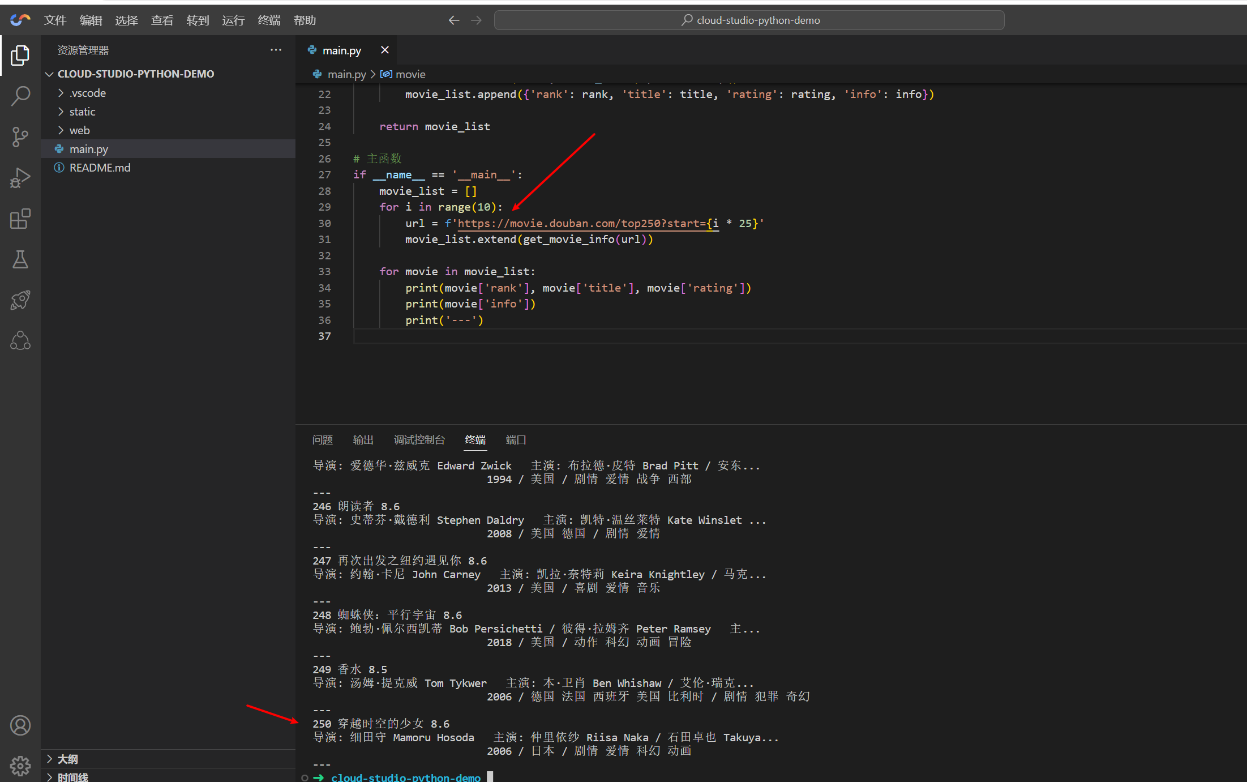
Task: Open the Search view in activity bar
Action: click(x=20, y=96)
